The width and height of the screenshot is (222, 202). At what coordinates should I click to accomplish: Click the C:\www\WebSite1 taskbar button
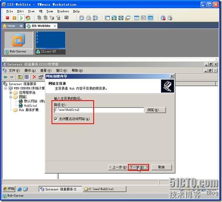point(105,189)
